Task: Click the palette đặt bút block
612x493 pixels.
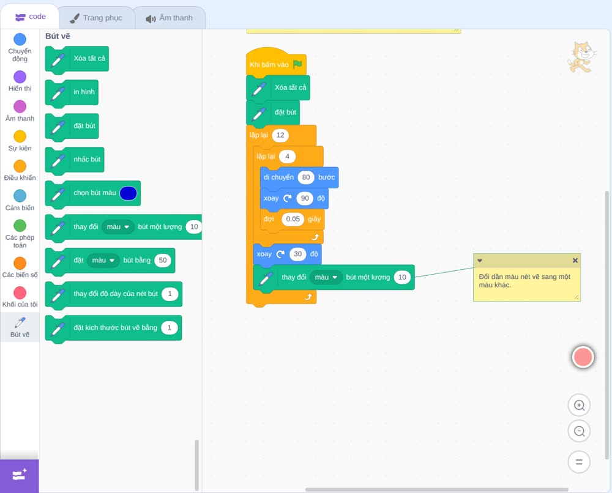Action: coord(72,126)
